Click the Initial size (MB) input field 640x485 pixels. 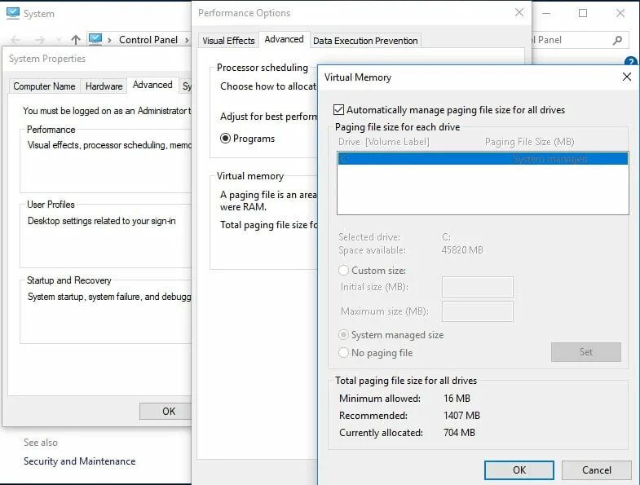click(478, 287)
